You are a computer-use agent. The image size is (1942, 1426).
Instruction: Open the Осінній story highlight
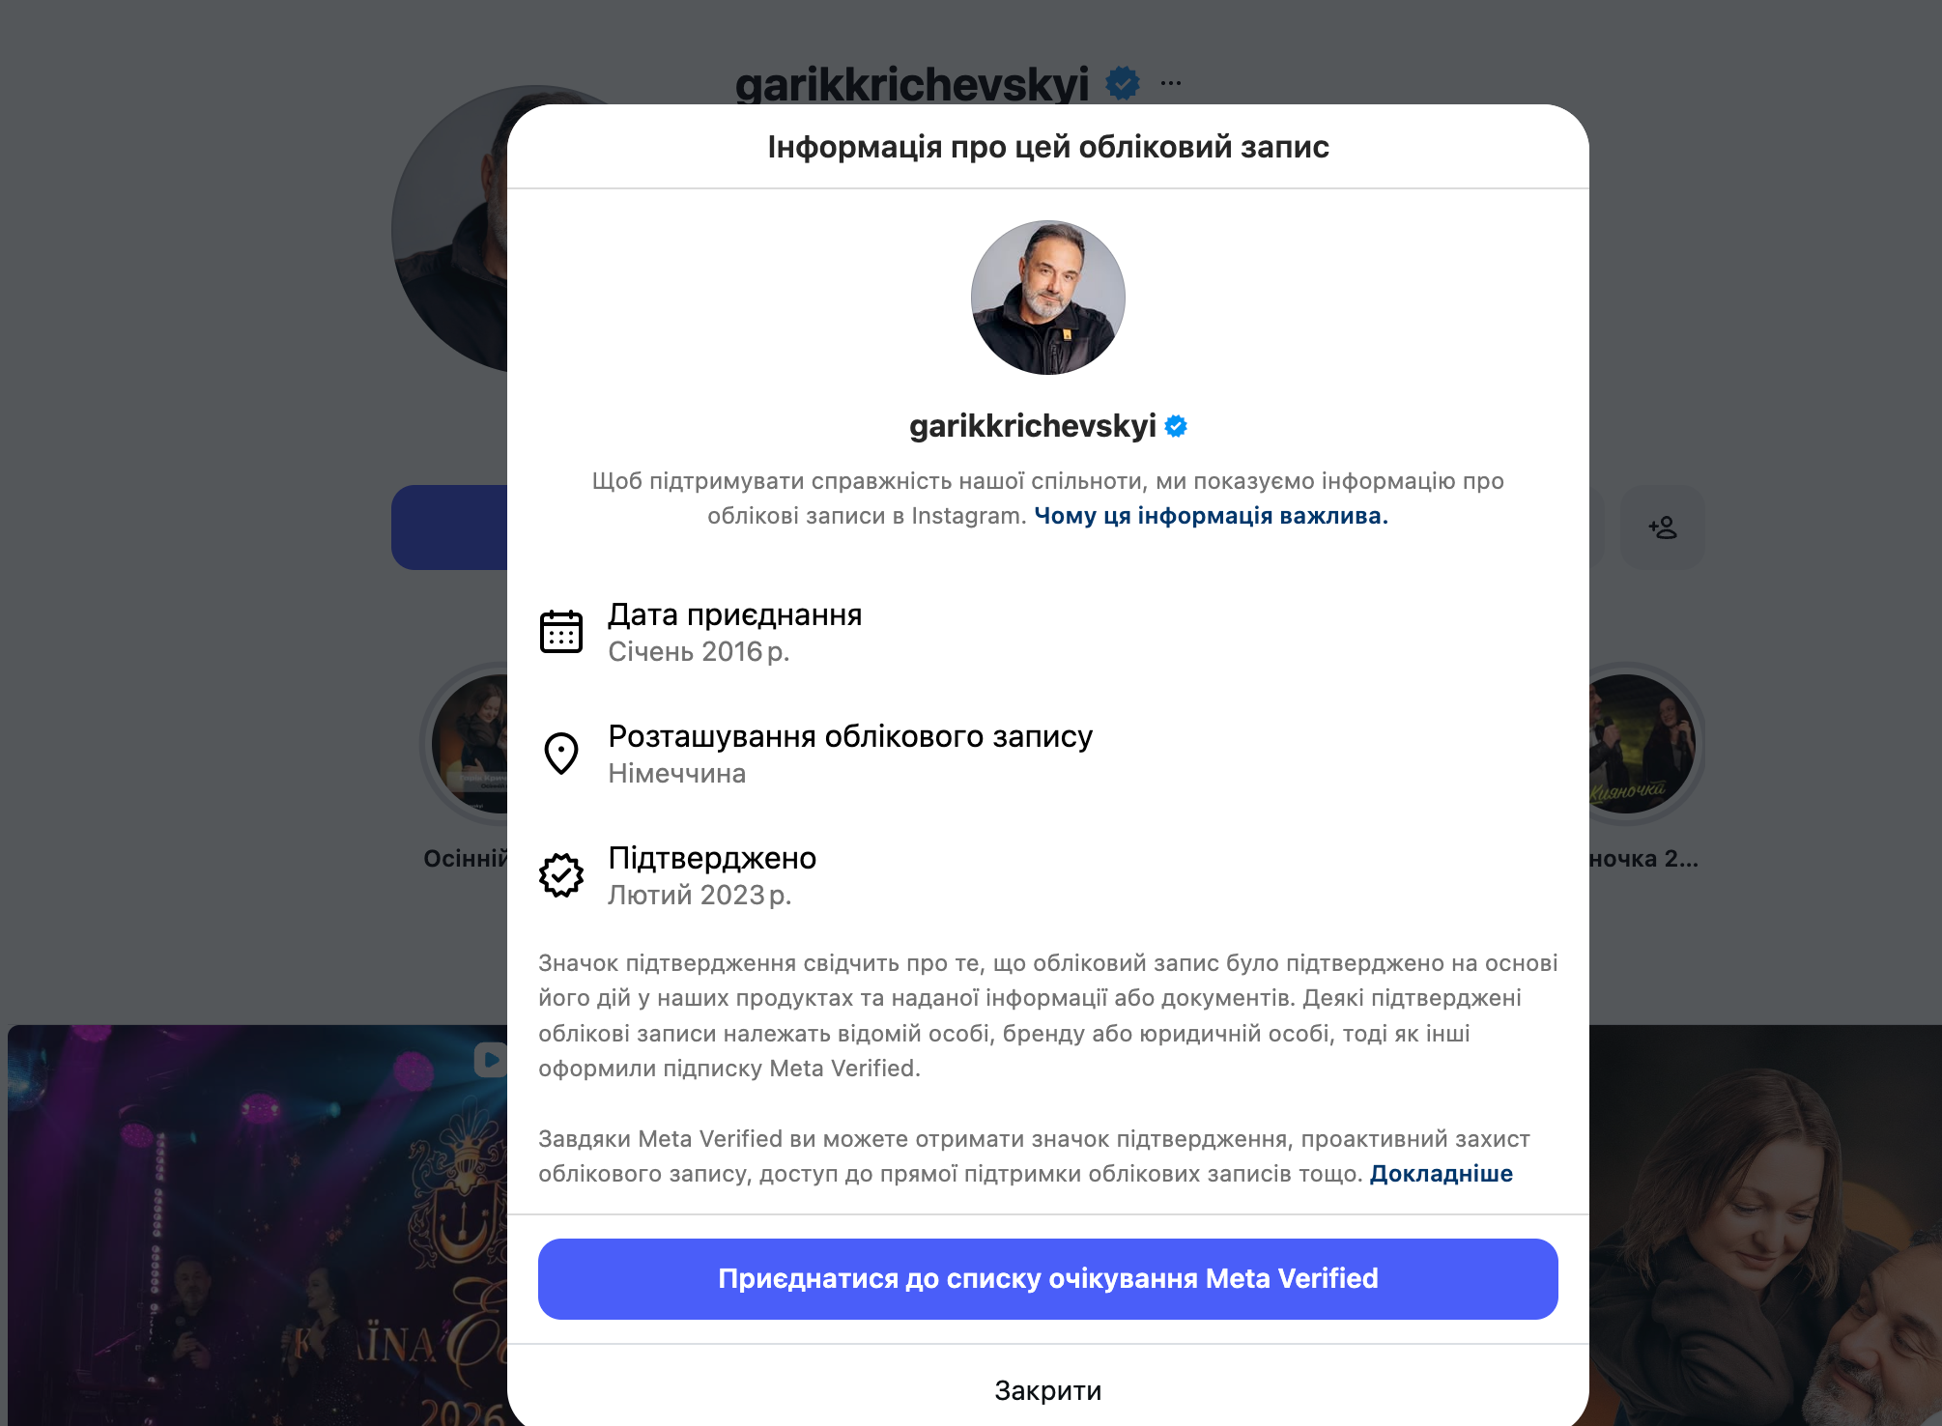(x=469, y=744)
